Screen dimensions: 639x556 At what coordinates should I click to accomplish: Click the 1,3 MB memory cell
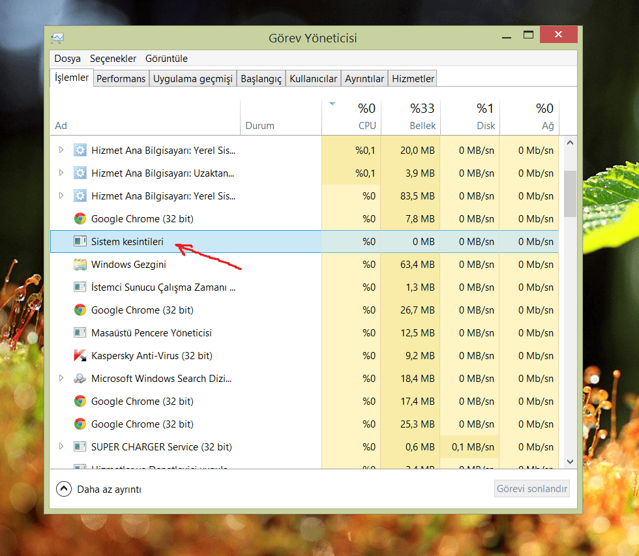pyautogui.click(x=411, y=287)
